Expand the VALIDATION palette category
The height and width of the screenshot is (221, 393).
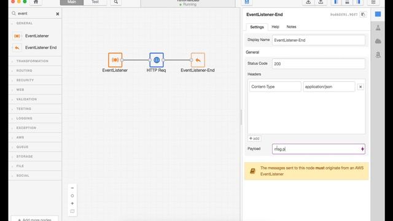click(26, 99)
